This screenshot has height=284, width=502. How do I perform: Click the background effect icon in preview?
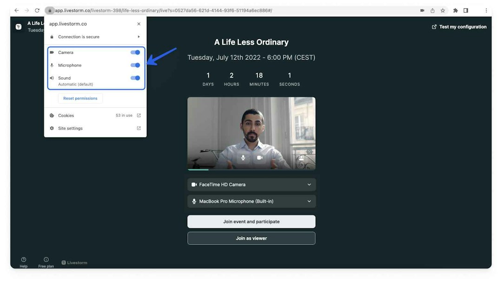301,158
